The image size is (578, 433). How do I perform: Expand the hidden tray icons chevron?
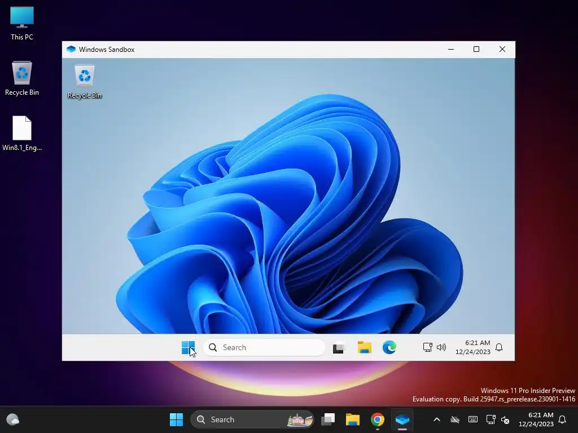[x=437, y=419]
